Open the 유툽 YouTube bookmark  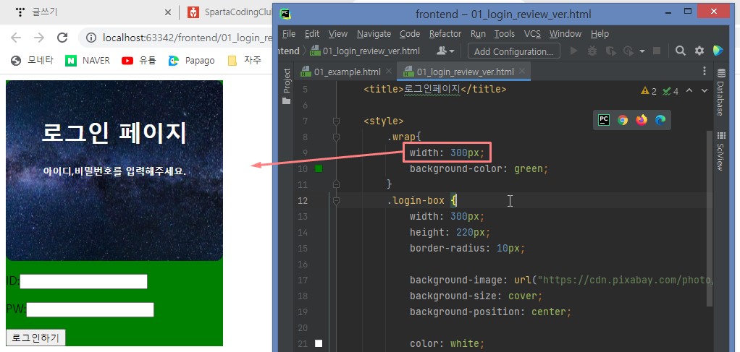tap(139, 60)
